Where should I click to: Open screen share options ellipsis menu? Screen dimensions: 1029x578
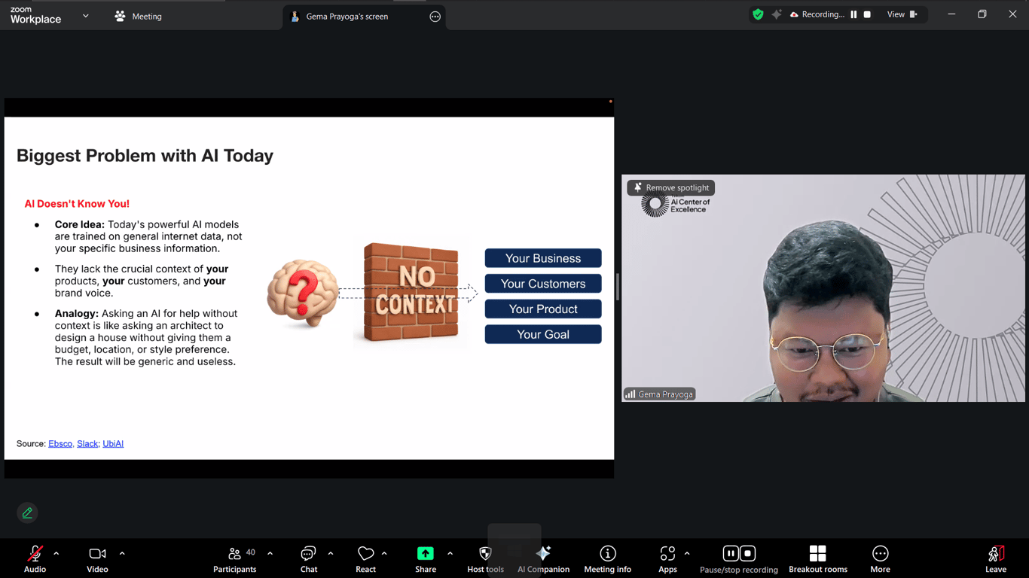pos(435,17)
